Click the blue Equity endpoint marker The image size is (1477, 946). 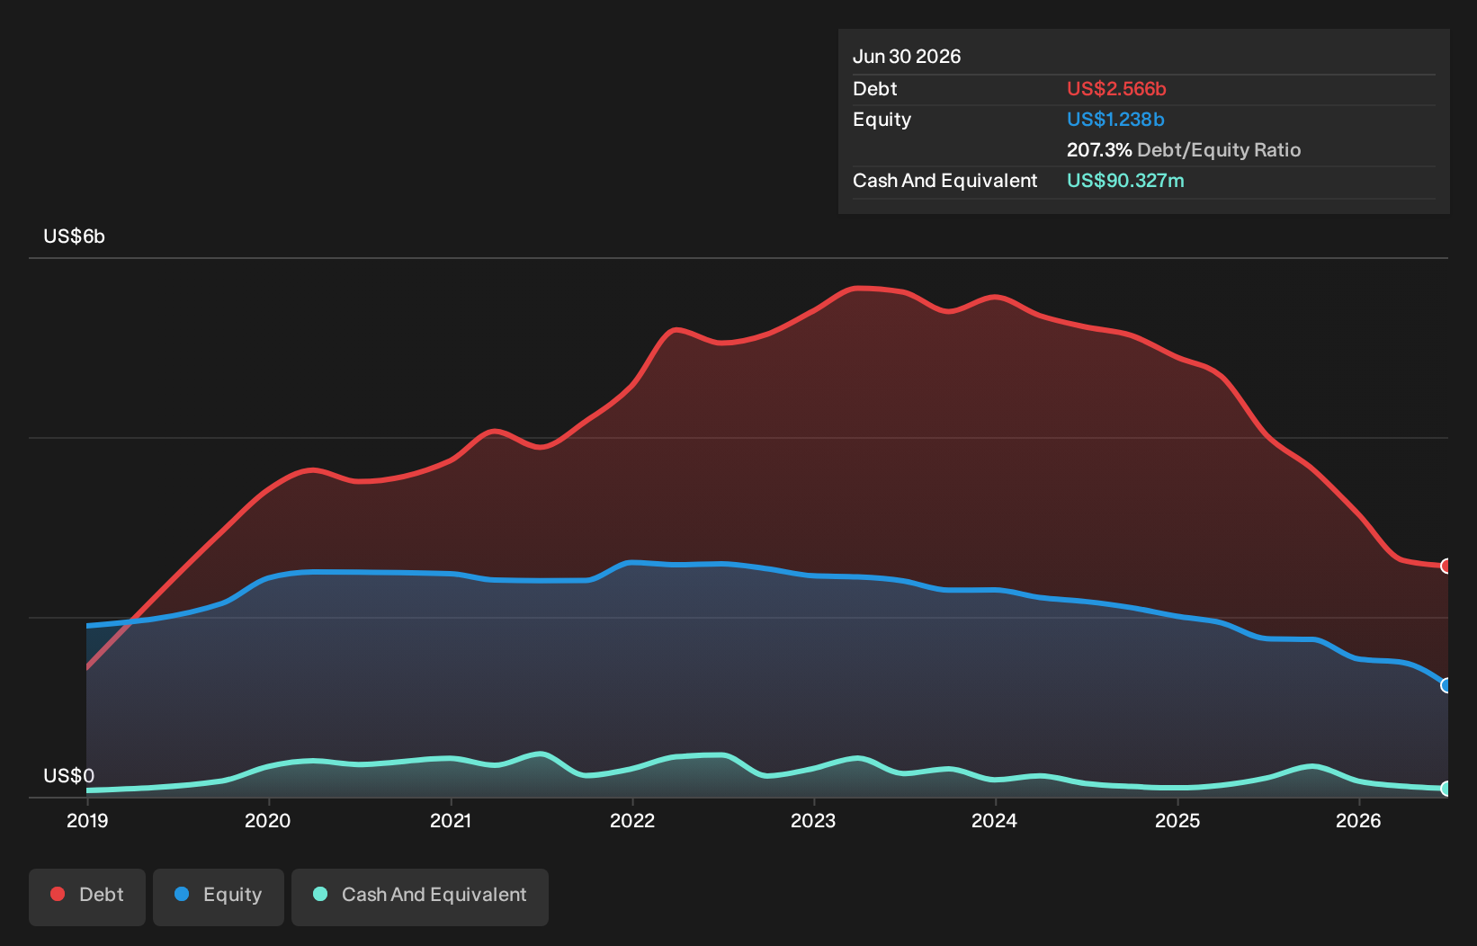point(1446,685)
